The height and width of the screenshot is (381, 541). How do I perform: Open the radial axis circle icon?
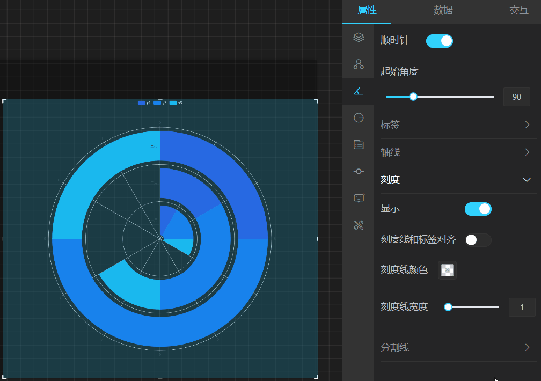pos(359,118)
